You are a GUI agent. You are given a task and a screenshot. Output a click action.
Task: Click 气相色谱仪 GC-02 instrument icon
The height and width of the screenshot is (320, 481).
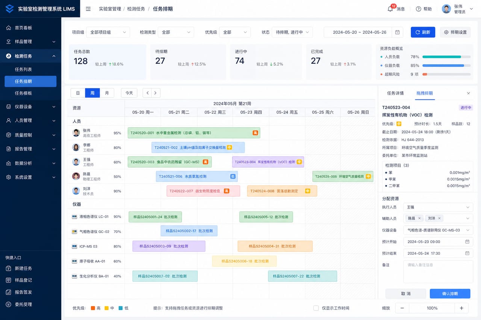tap(74, 232)
